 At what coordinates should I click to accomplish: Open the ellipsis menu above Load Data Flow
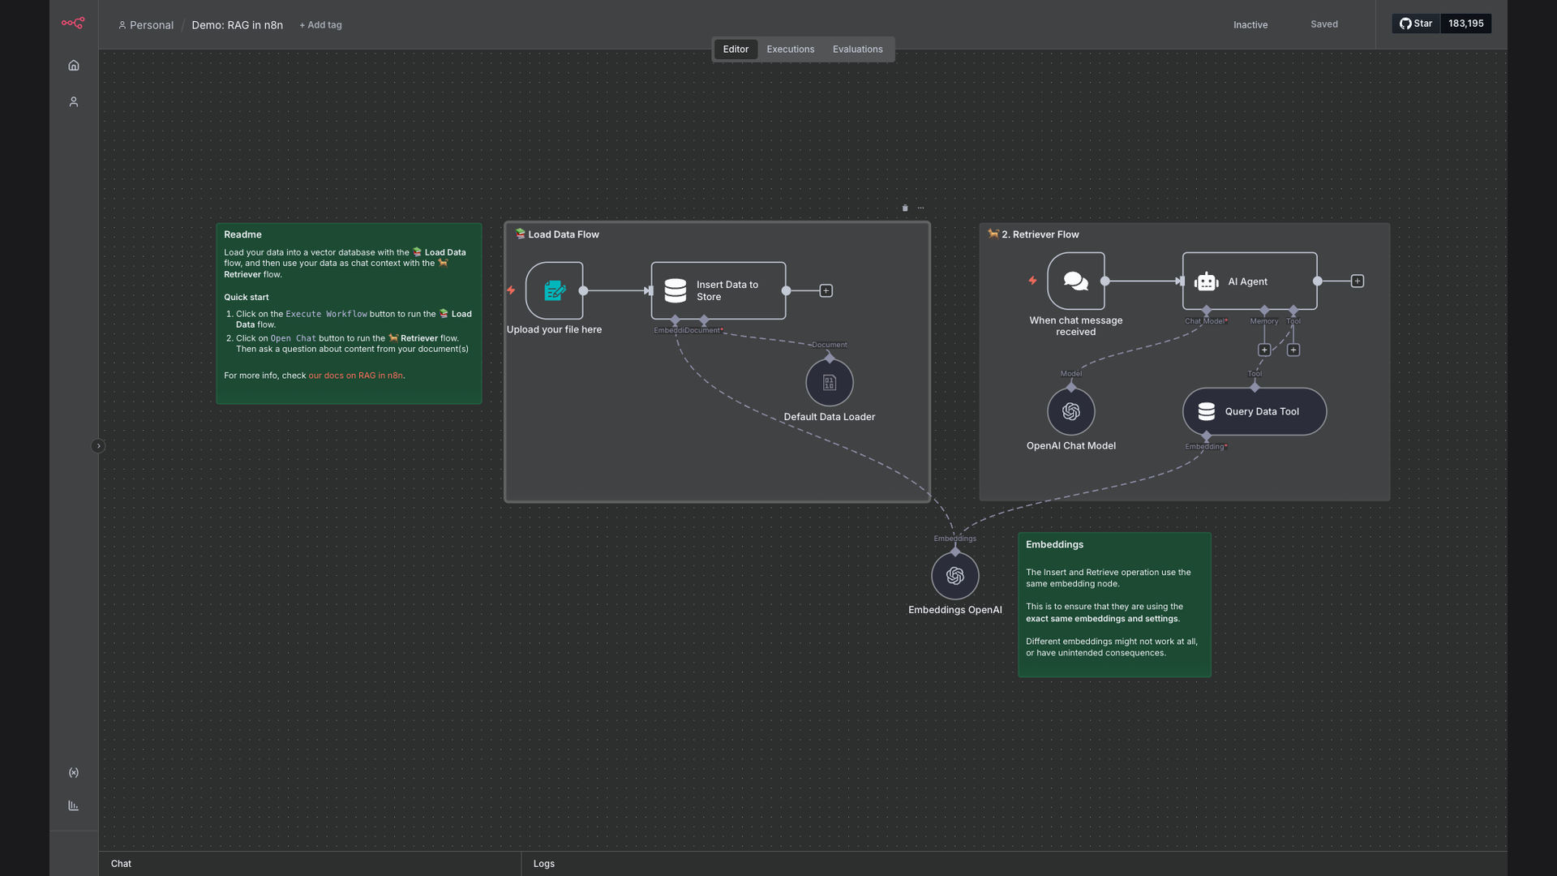pyautogui.click(x=920, y=208)
